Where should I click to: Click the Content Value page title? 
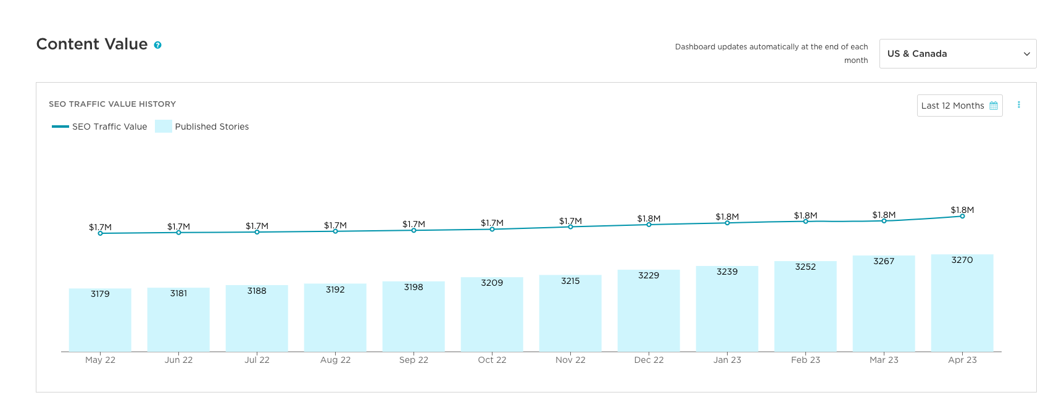(x=91, y=44)
